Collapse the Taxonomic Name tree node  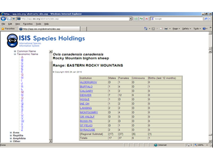(x=15, y=54)
